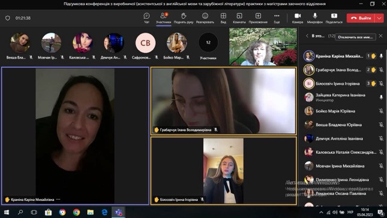
Task: Select the Участники tab in toolbar
Action: (x=163, y=18)
